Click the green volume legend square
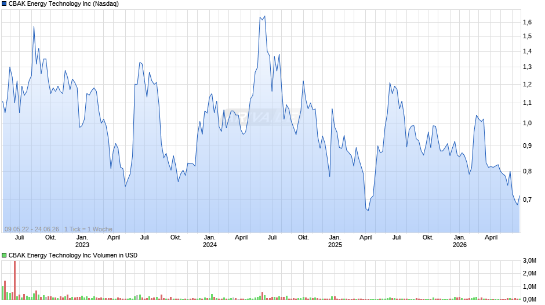 [x=4, y=255]
